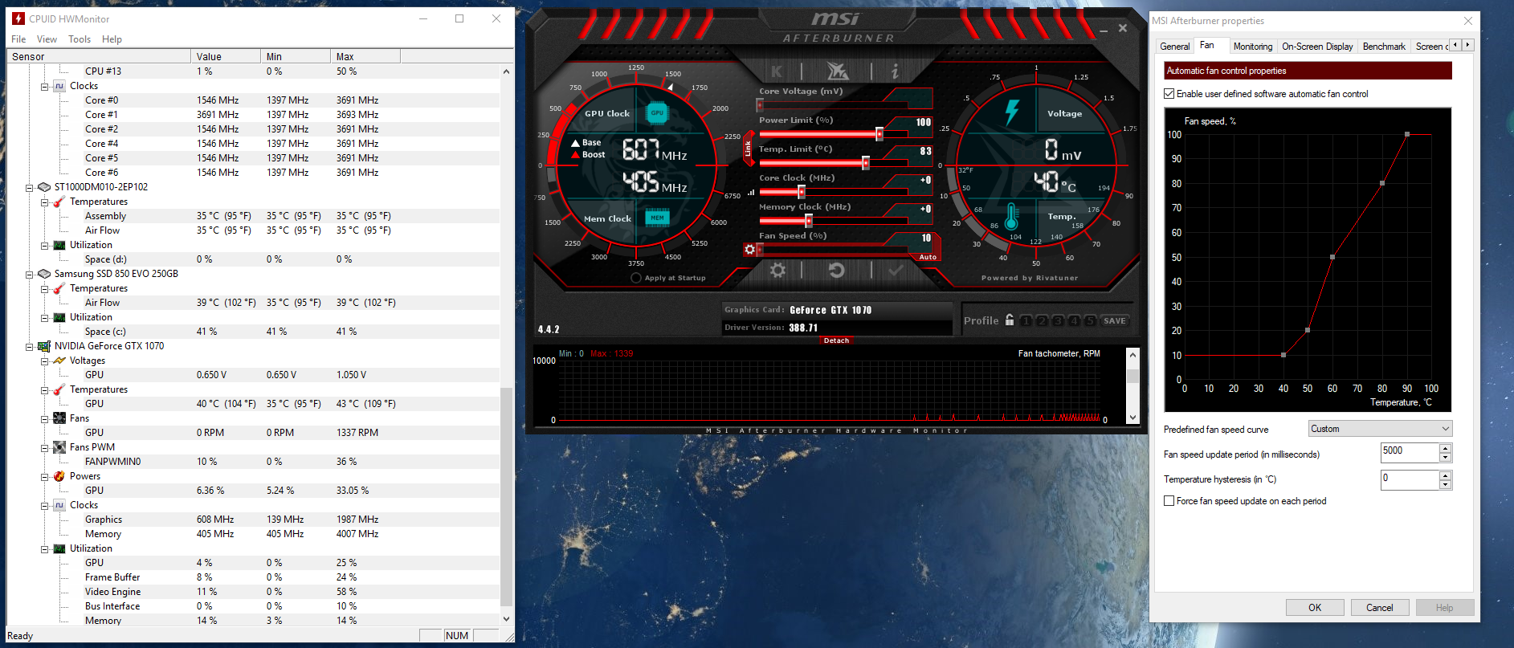Open the Predefined fan speed curve dropdown
The image size is (1514, 648).
pyautogui.click(x=1380, y=429)
